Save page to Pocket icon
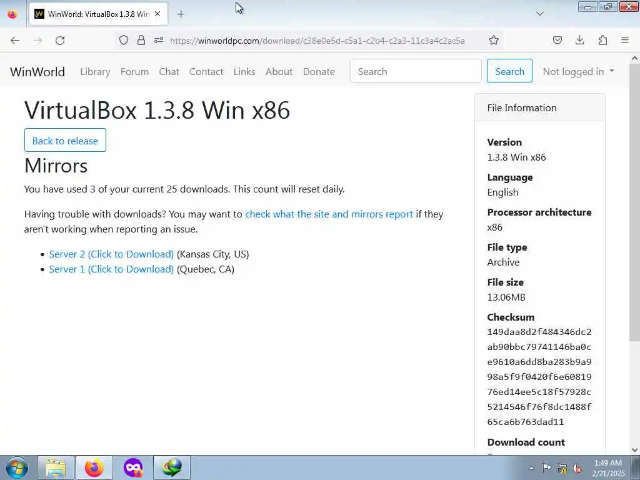This screenshot has width=640, height=480. (x=557, y=40)
